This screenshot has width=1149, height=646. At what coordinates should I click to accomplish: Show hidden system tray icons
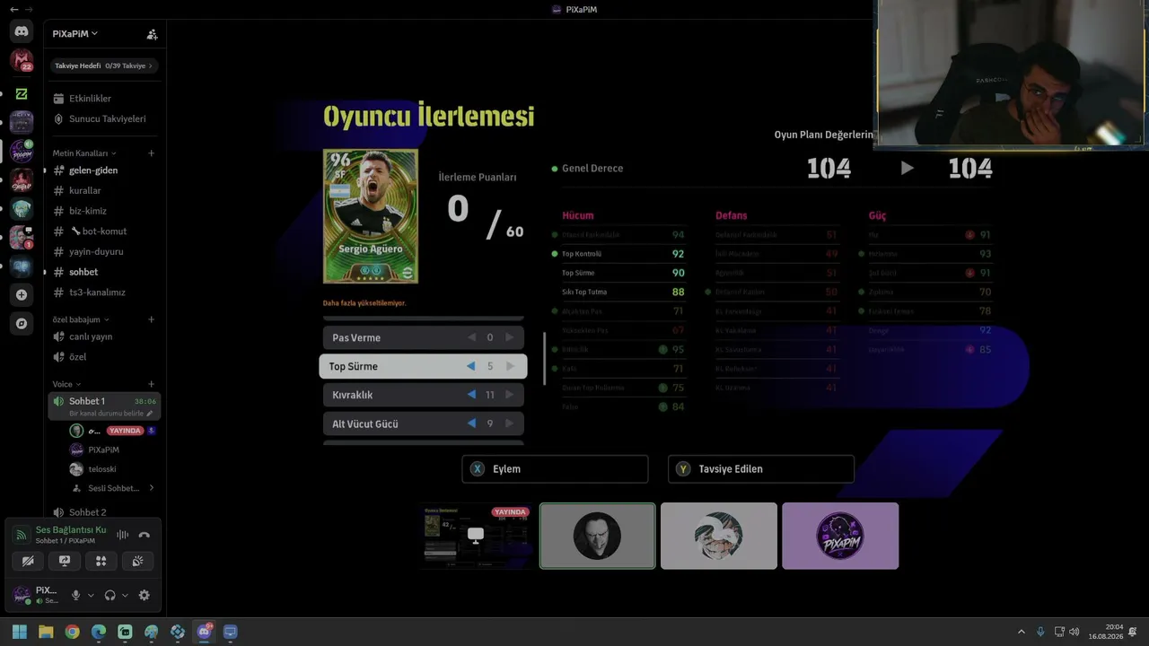pos(1021,632)
